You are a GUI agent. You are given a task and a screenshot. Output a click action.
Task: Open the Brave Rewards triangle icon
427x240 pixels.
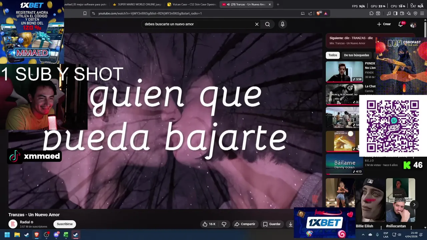[x=326, y=13]
